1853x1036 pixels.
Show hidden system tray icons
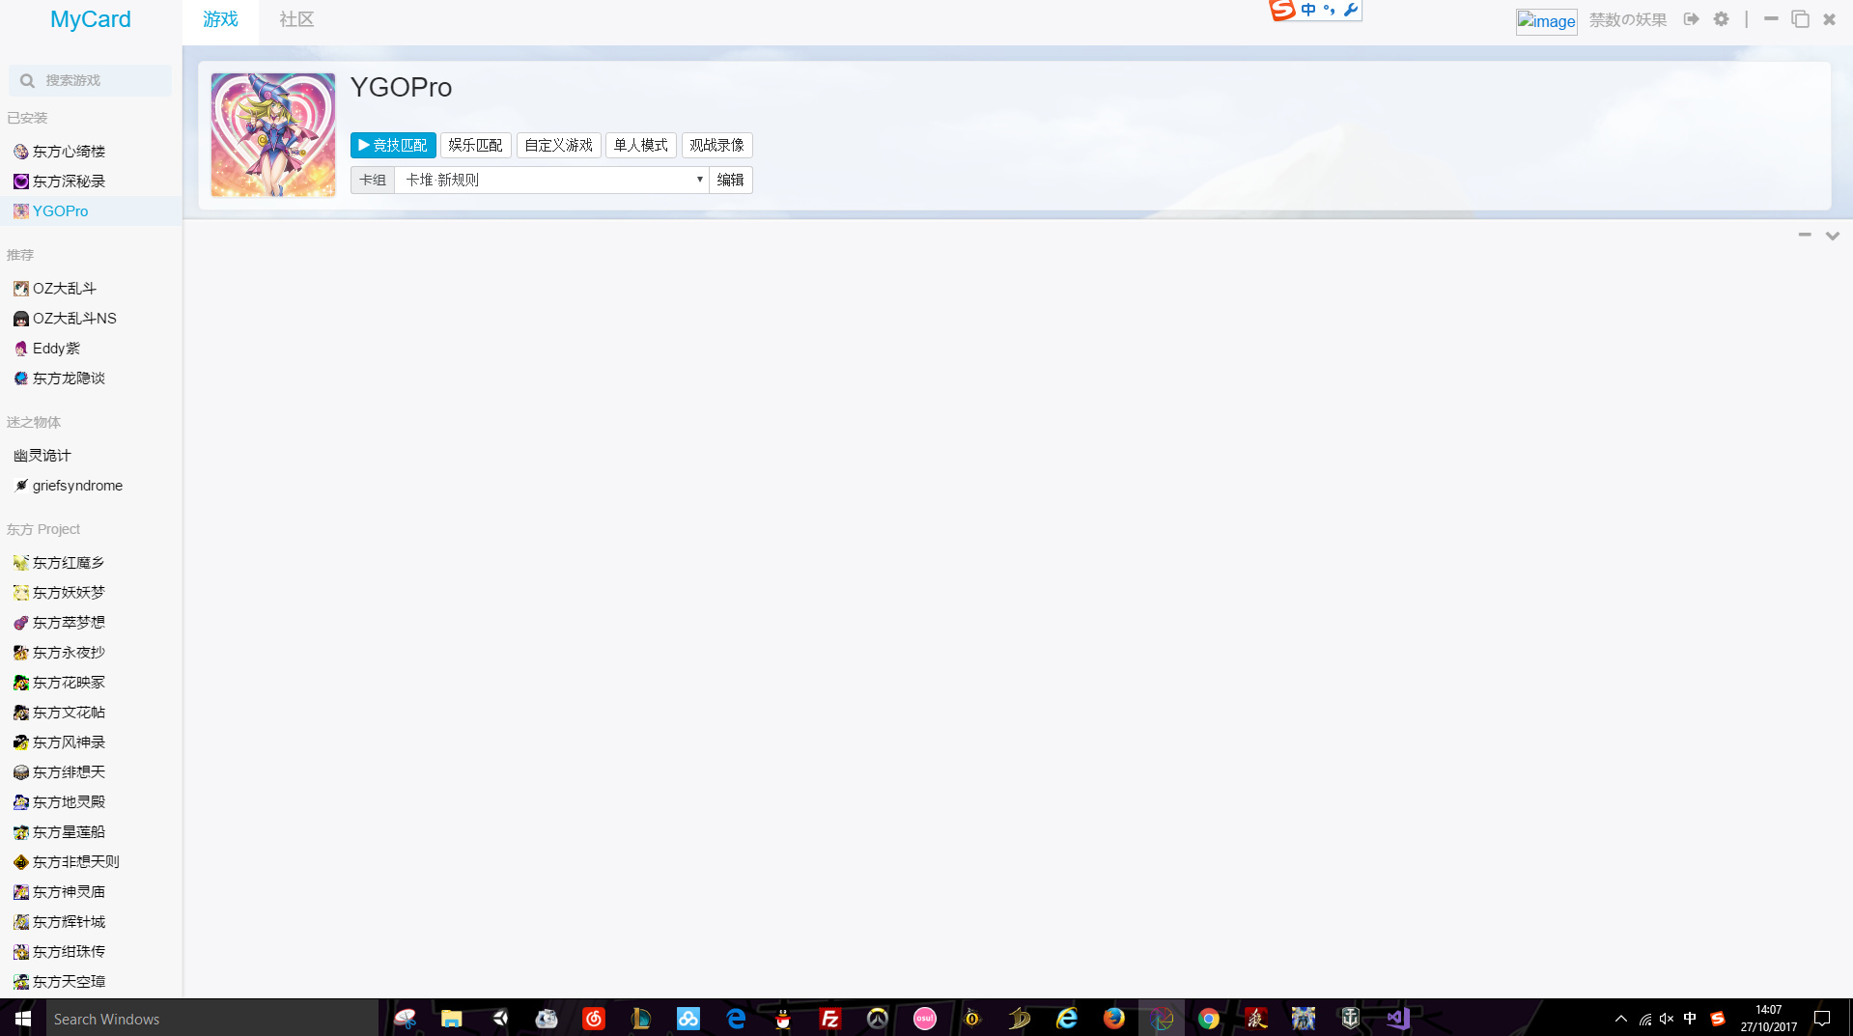(1620, 1019)
